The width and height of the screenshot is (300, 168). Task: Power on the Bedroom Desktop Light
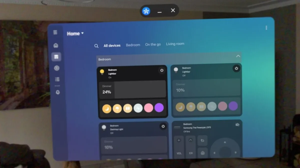(163, 126)
